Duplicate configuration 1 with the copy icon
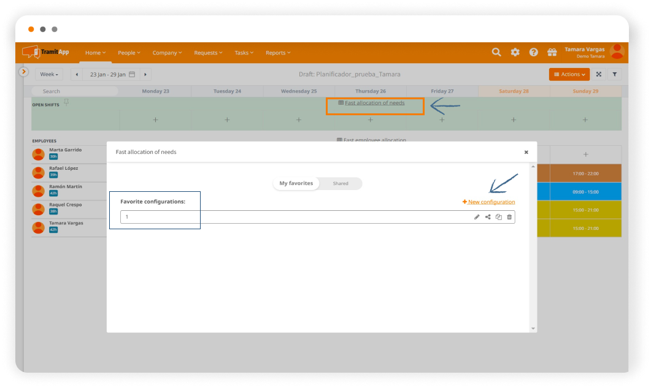 pyautogui.click(x=499, y=217)
